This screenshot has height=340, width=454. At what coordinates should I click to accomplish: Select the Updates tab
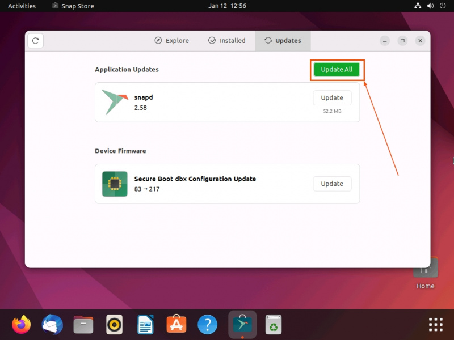pos(283,41)
